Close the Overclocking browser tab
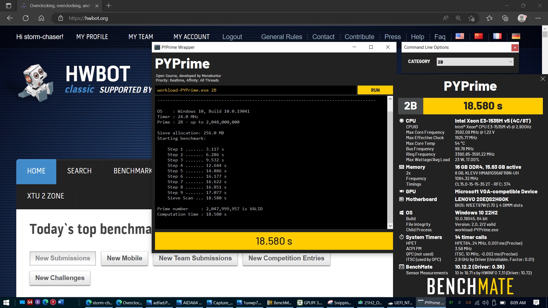The height and width of the screenshot is (308, 548). [97, 6]
